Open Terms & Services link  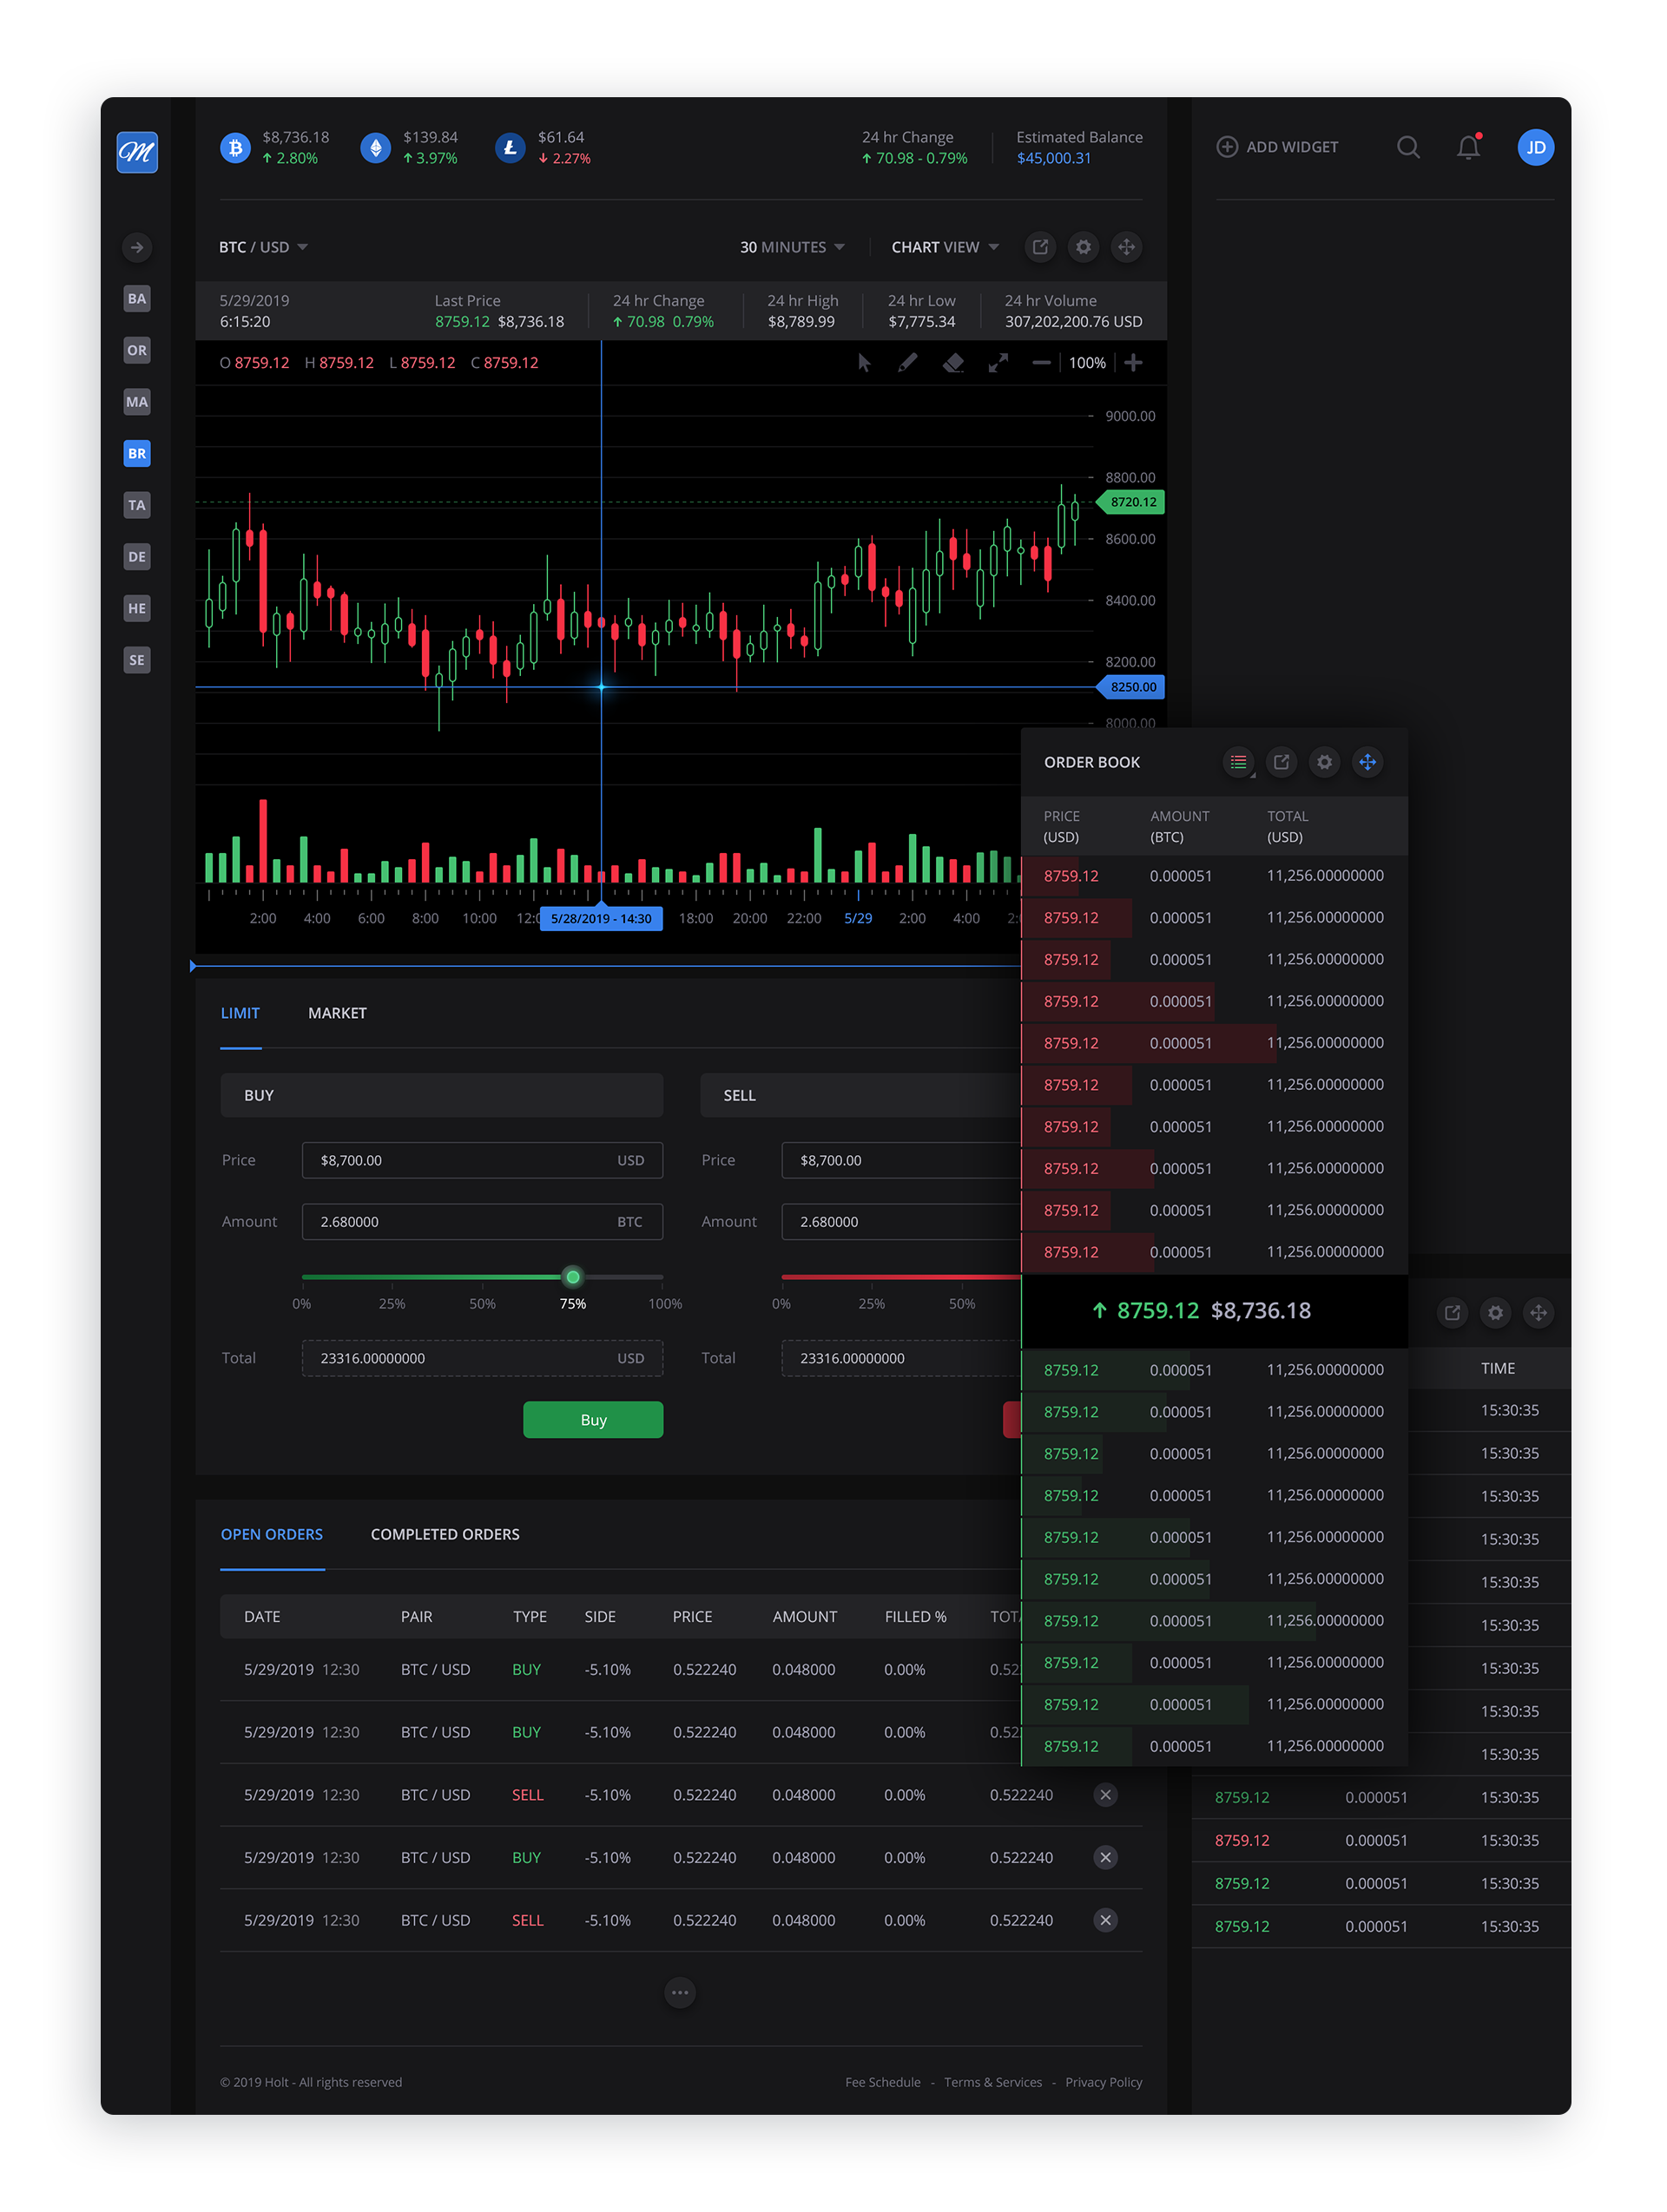coord(992,2082)
